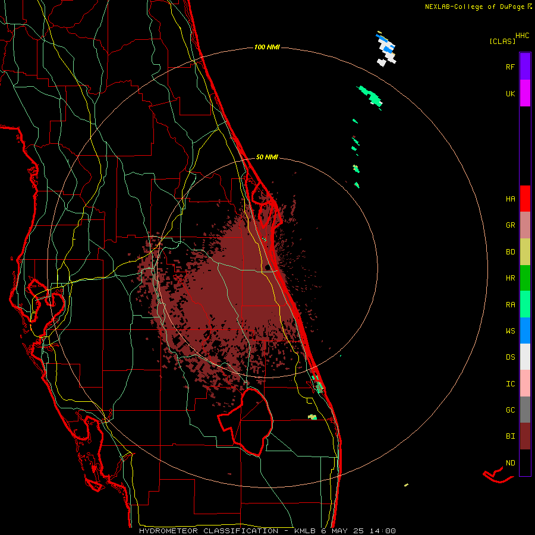Viewport: 535px width, 535px height.
Task: Click the HHC product label
Action: click(523, 36)
